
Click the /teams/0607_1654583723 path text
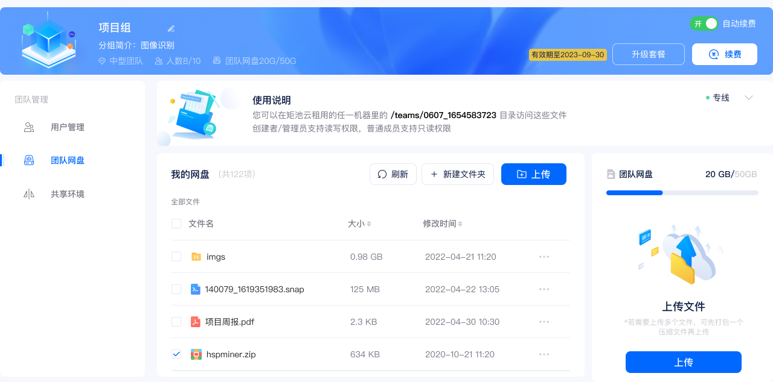443,115
